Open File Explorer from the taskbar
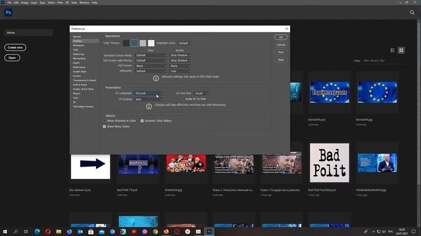The image size is (421, 236). 59,231
